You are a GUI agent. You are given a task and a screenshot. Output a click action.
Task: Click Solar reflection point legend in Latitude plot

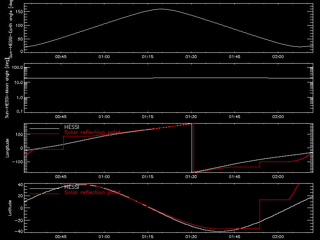pyautogui.click(x=92, y=192)
